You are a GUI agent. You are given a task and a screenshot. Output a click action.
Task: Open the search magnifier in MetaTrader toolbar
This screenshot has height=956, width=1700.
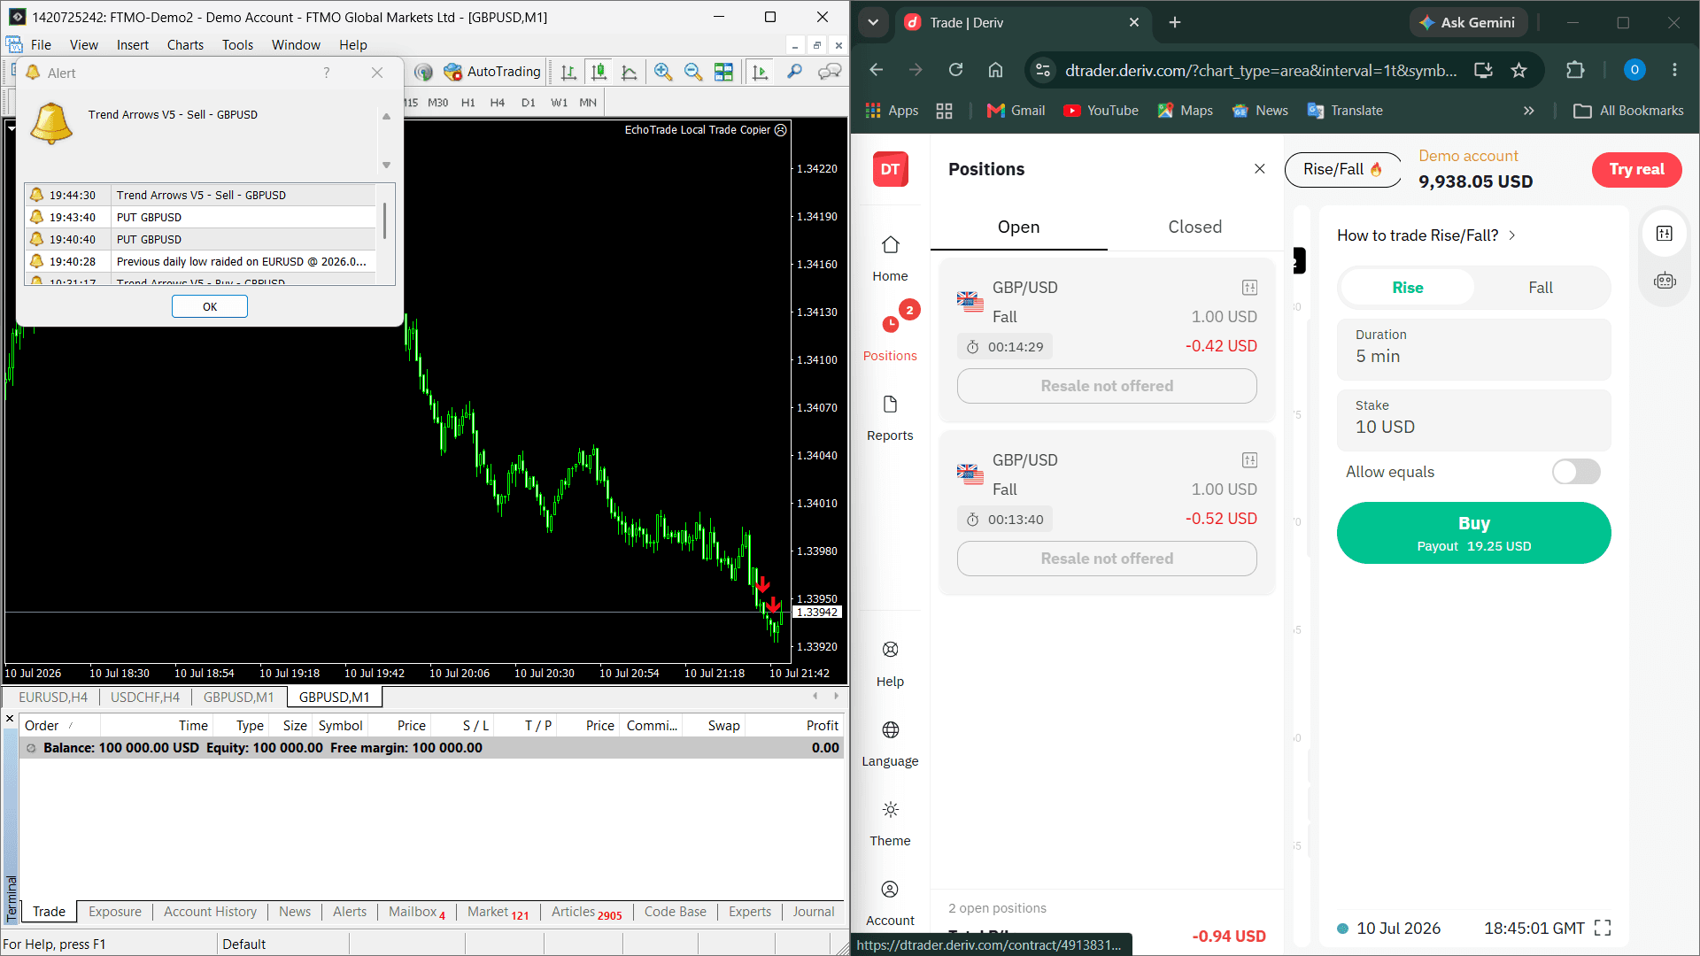point(794,72)
